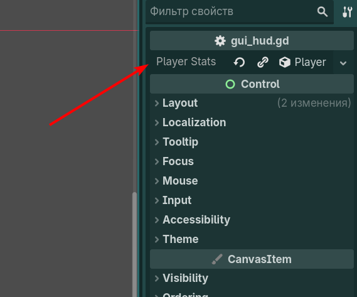Expand the Layout section
Image resolution: width=357 pixels, height=297 pixels.
pyautogui.click(x=252, y=103)
